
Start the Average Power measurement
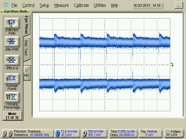[x=12, y=78]
